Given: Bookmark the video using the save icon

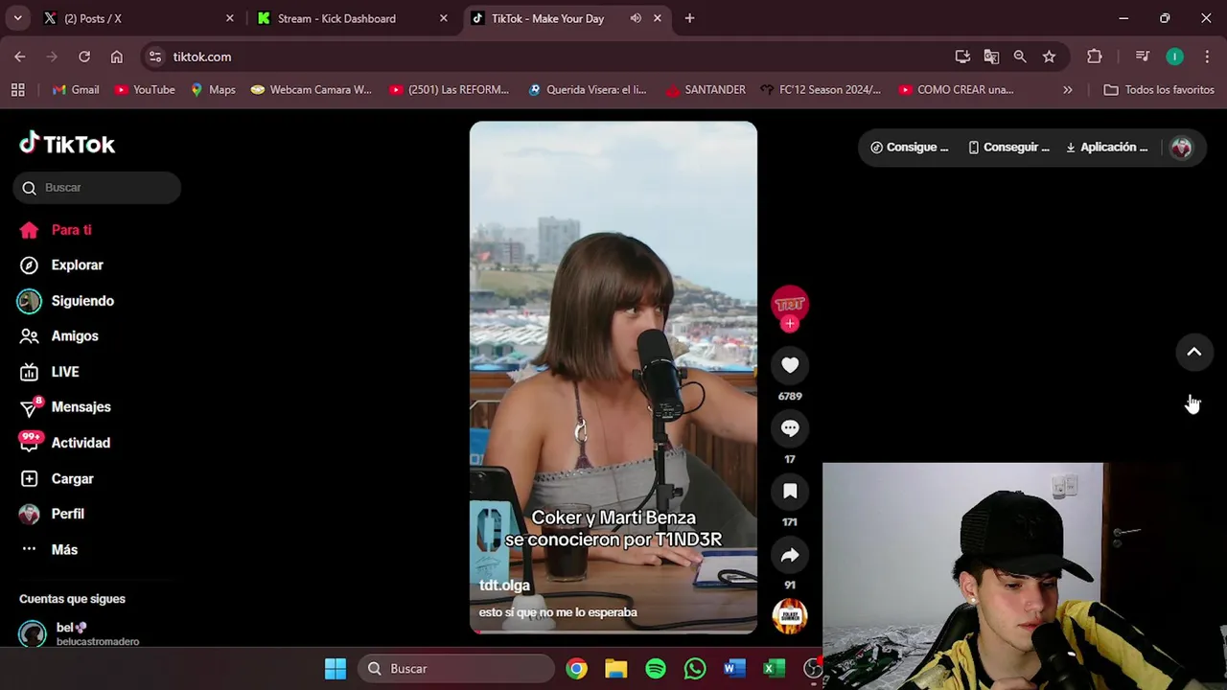Looking at the screenshot, I should pos(790,492).
